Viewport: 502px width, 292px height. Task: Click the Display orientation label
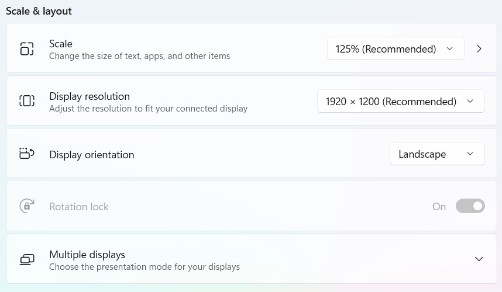tap(91, 155)
